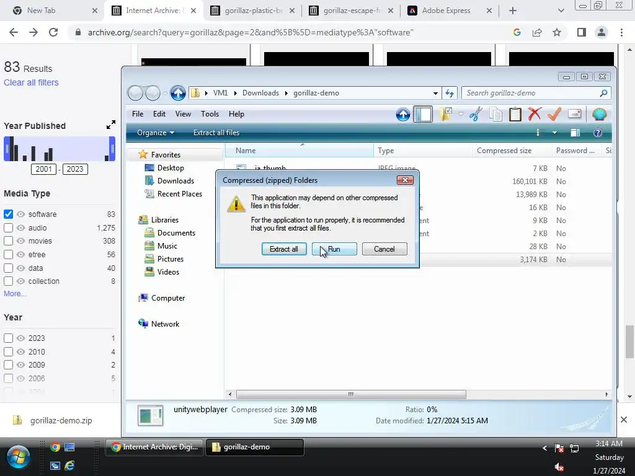
Task: Open the Edit menu
Action: [x=159, y=114]
